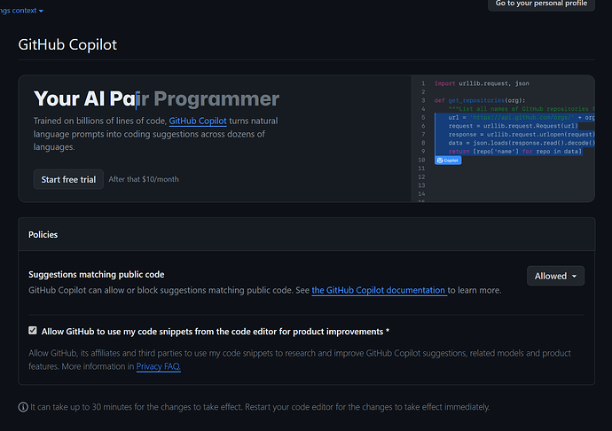Click the info icon beside 30 minutes notice
The width and height of the screenshot is (612, 431).
click(23, 407)
